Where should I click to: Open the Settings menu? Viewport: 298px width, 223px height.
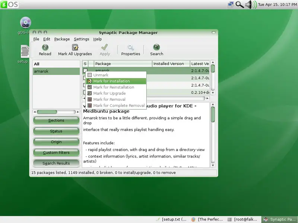click(81, 39)
